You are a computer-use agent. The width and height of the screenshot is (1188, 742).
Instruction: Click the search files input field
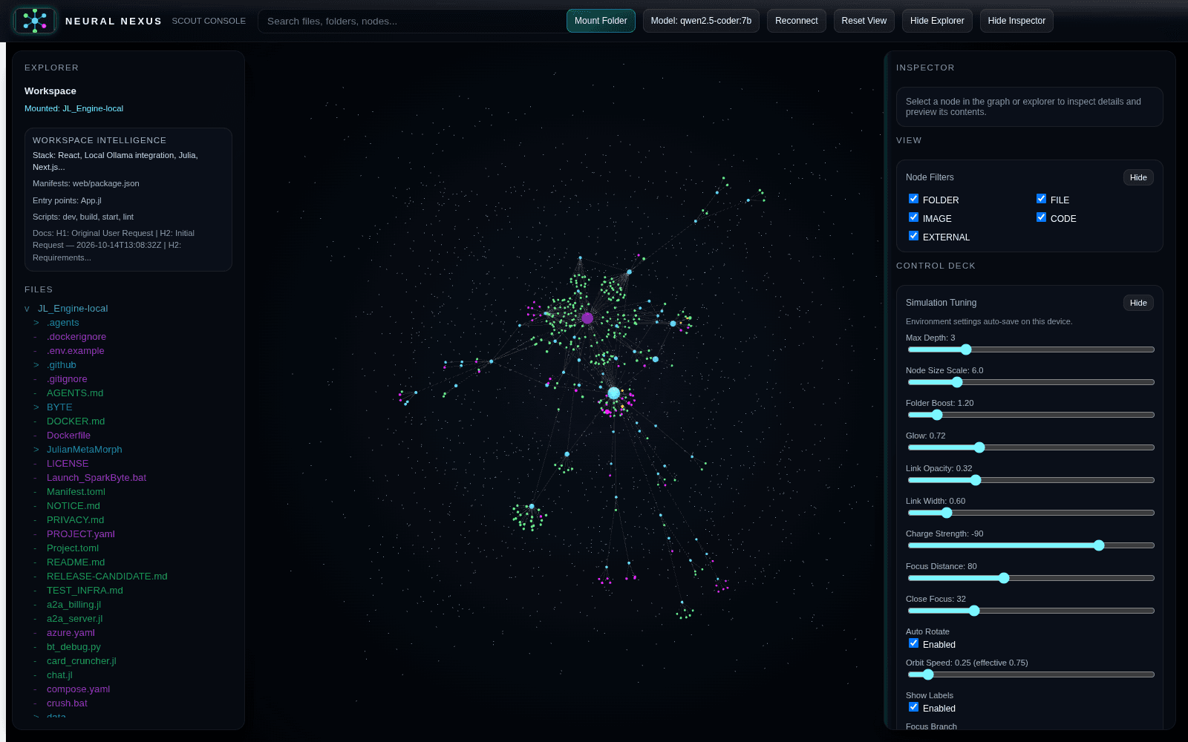[411, 21]
